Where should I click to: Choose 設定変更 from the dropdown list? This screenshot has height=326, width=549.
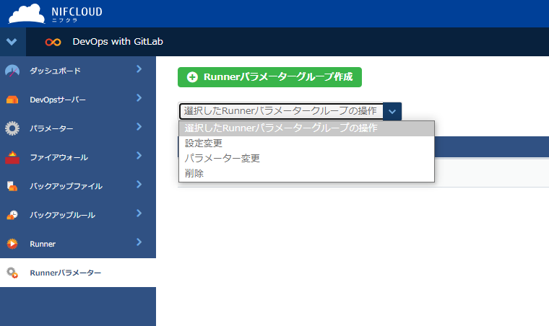click(x=306, y=144)
